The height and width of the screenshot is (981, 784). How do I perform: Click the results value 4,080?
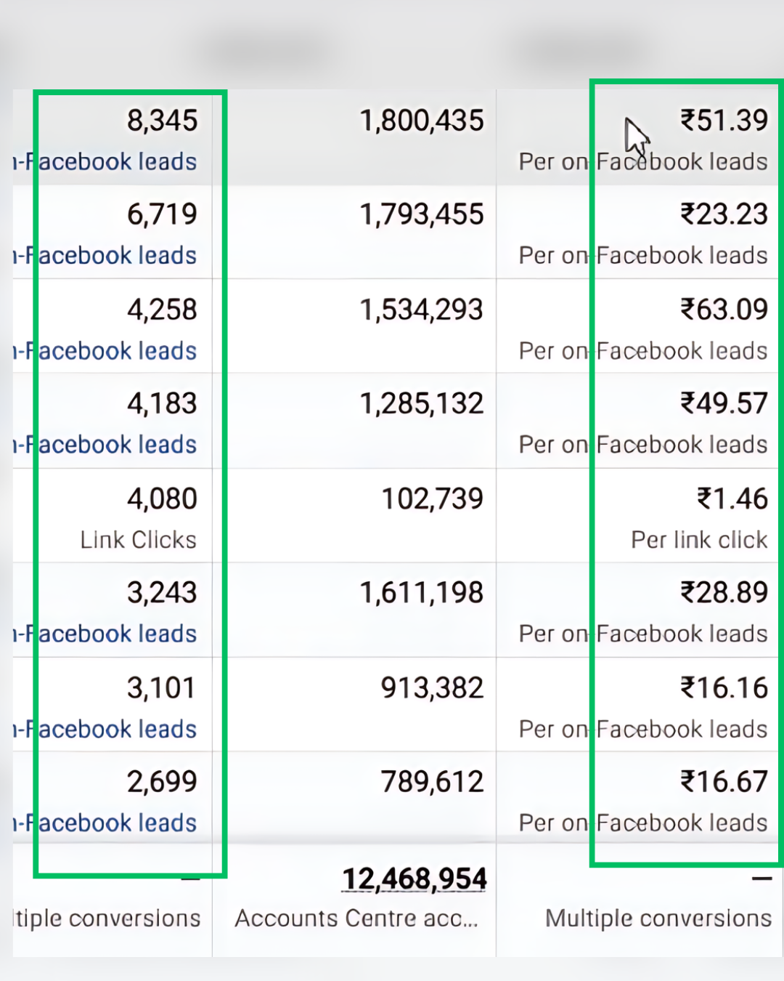(162, 498)
